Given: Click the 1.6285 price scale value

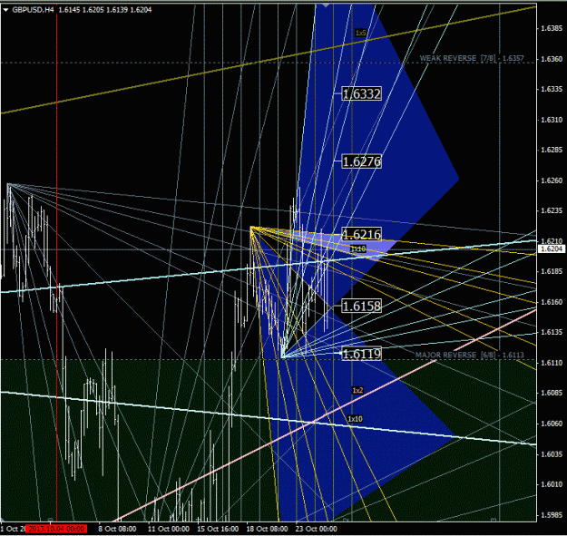Looking at the screenshot, I should pos(552,150).
